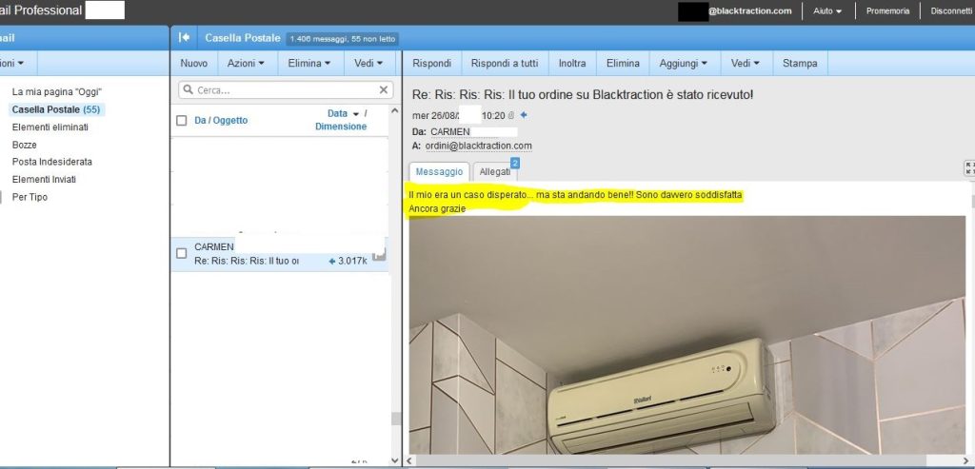This screenshot has height=469, width=975.
Task: Click the horizontal scrollbar under the message image
Action: [686, 460]
